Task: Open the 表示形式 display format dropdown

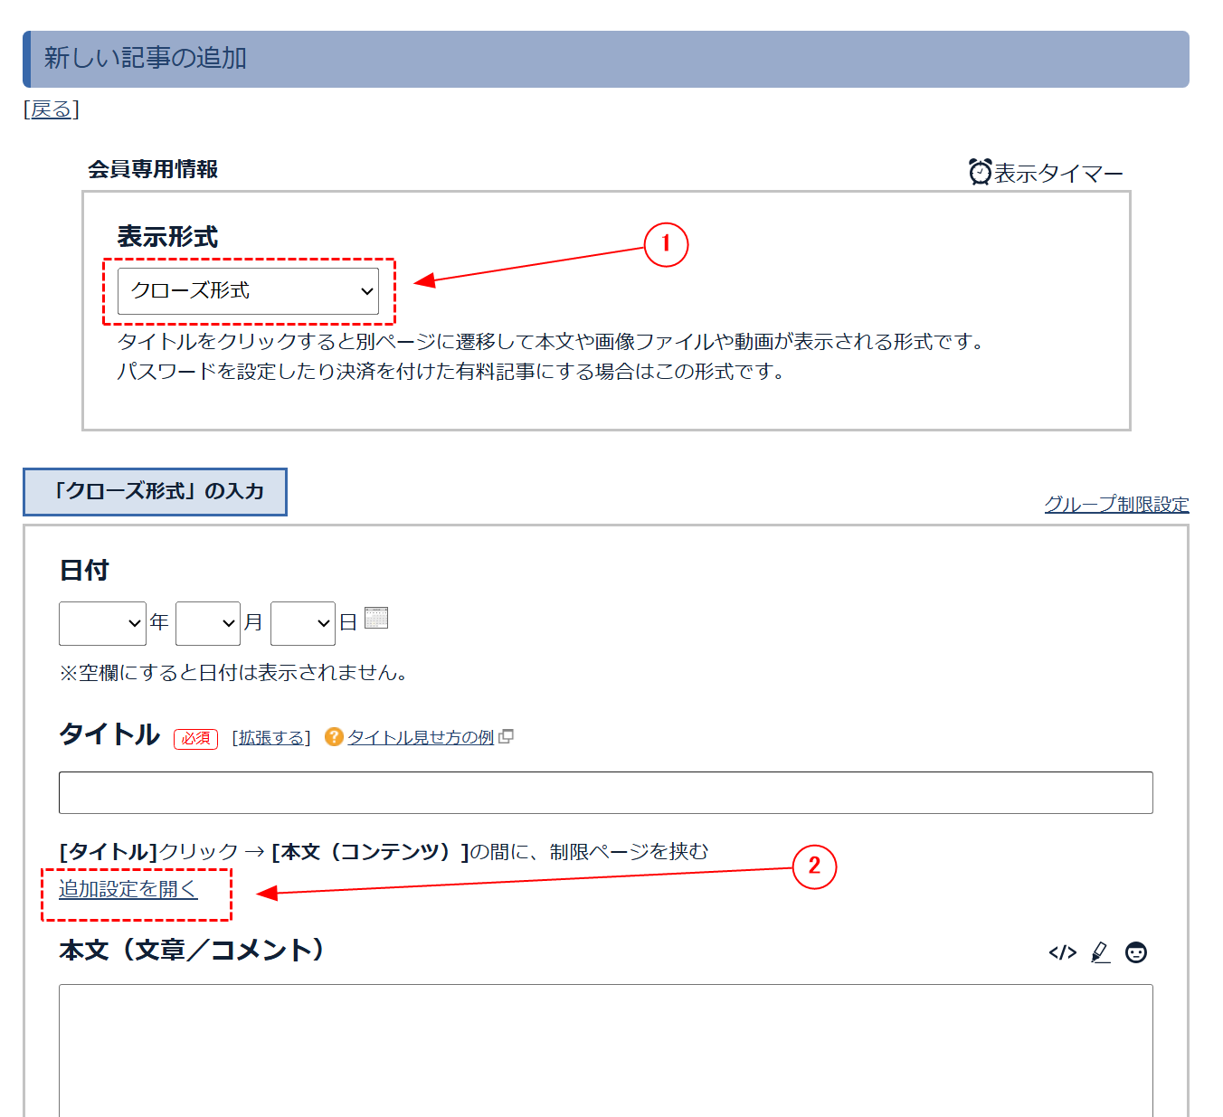Action: coord(248,291)
